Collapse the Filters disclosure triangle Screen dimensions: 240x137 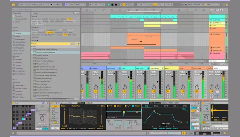(32, 13)
